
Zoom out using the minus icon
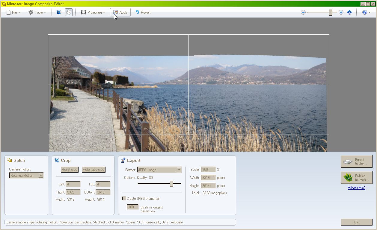[303, 12]
